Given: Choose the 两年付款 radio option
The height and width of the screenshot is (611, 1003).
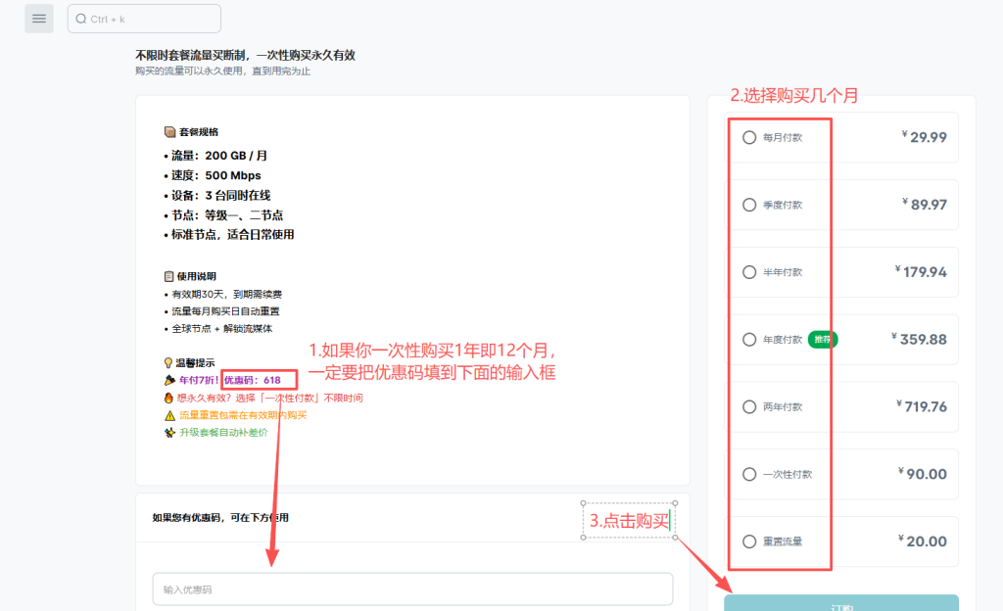Looking at the screenshot, I should click(x=749, y=406).
